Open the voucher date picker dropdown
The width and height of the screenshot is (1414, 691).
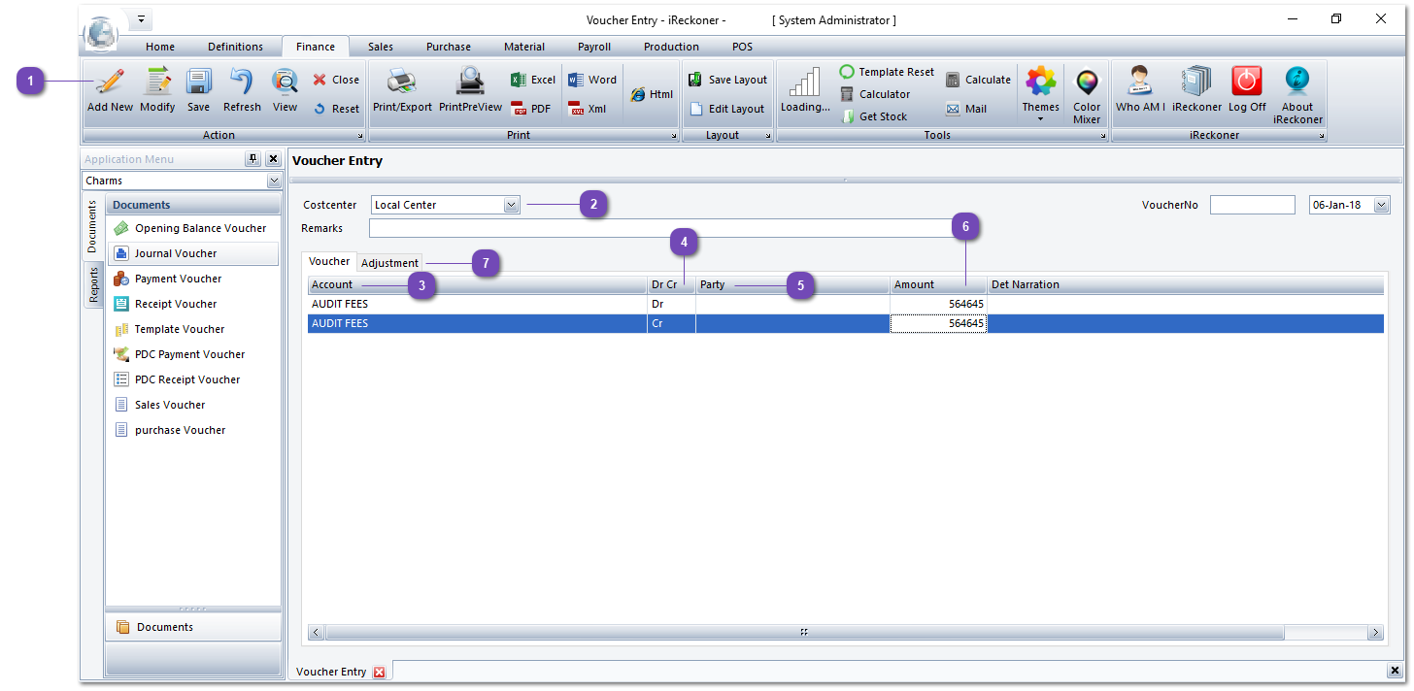[x=1382, y=205]
